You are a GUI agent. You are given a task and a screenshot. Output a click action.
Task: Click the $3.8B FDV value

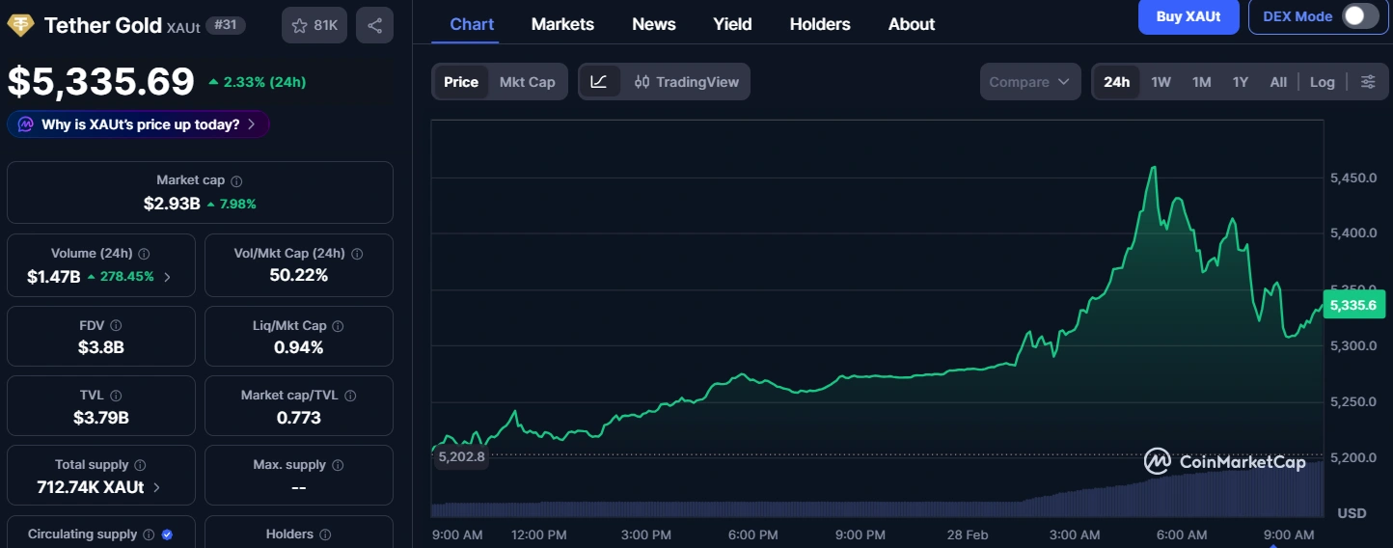(x=101, y=347)
